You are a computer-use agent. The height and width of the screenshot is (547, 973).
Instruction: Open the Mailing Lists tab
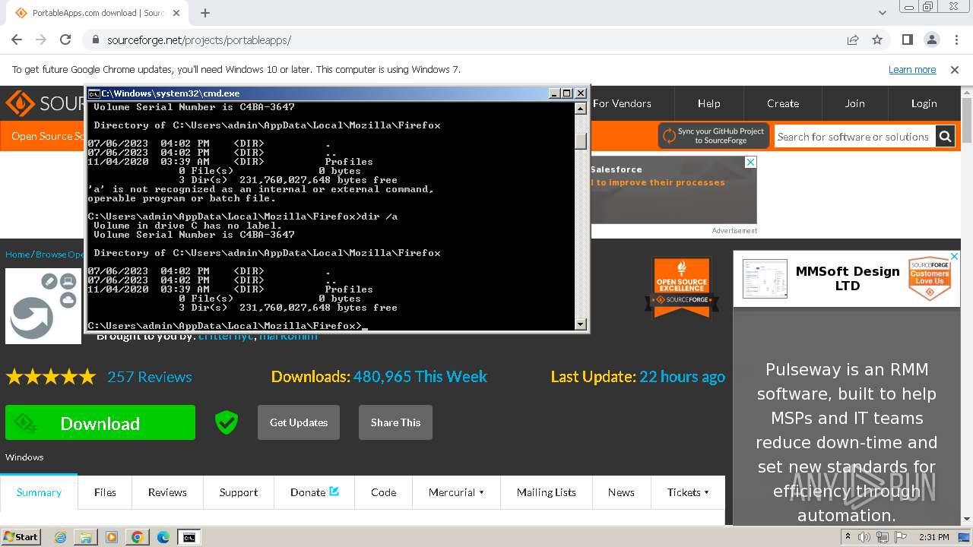[546, 492]
